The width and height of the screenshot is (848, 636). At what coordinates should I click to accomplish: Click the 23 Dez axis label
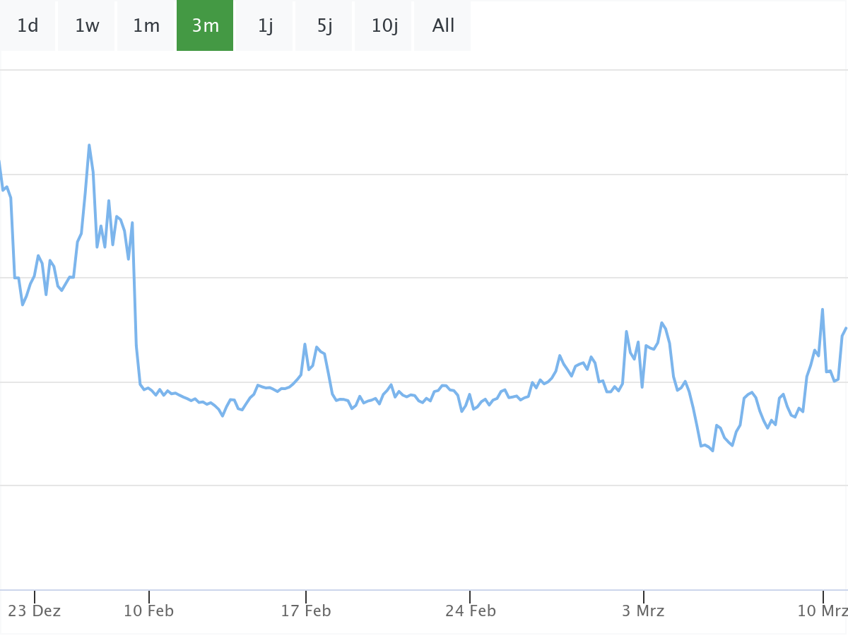click(35, 611)
